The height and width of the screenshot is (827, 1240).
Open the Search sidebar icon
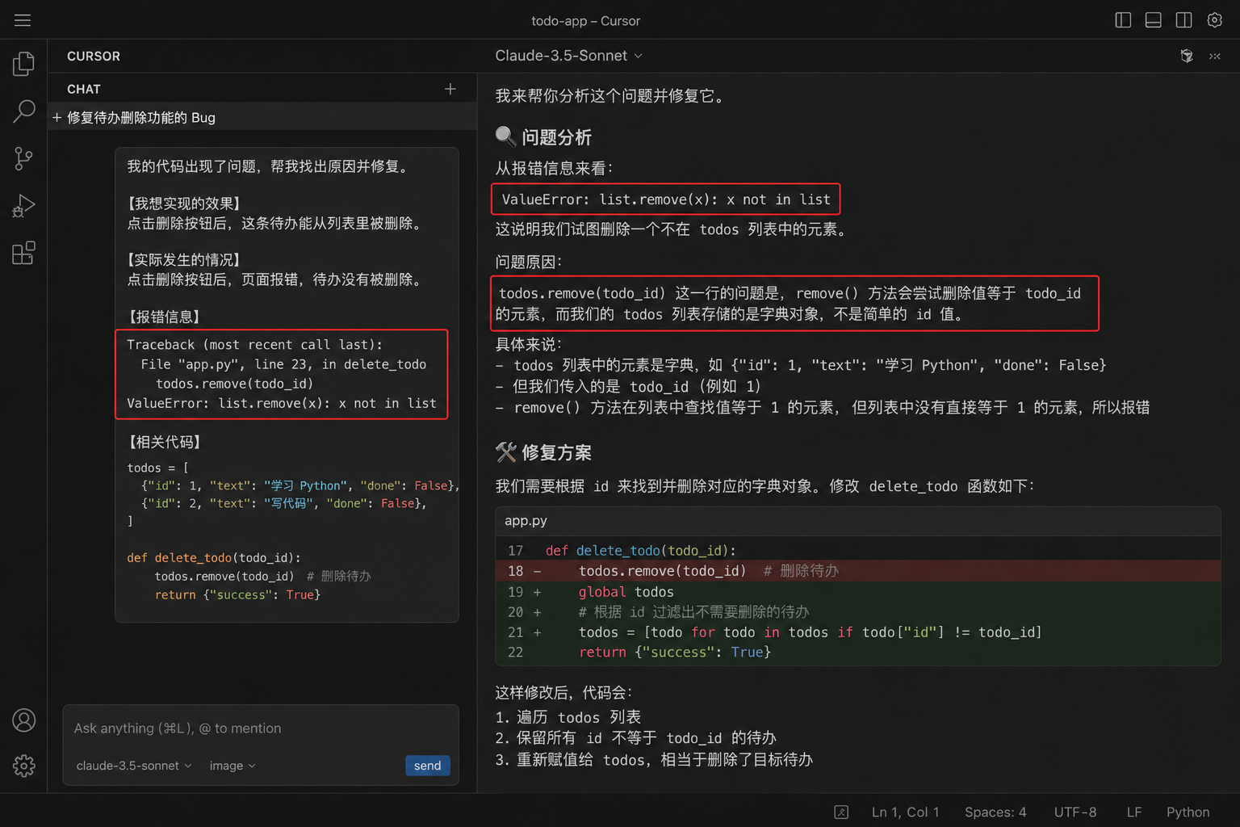(23, 111)
